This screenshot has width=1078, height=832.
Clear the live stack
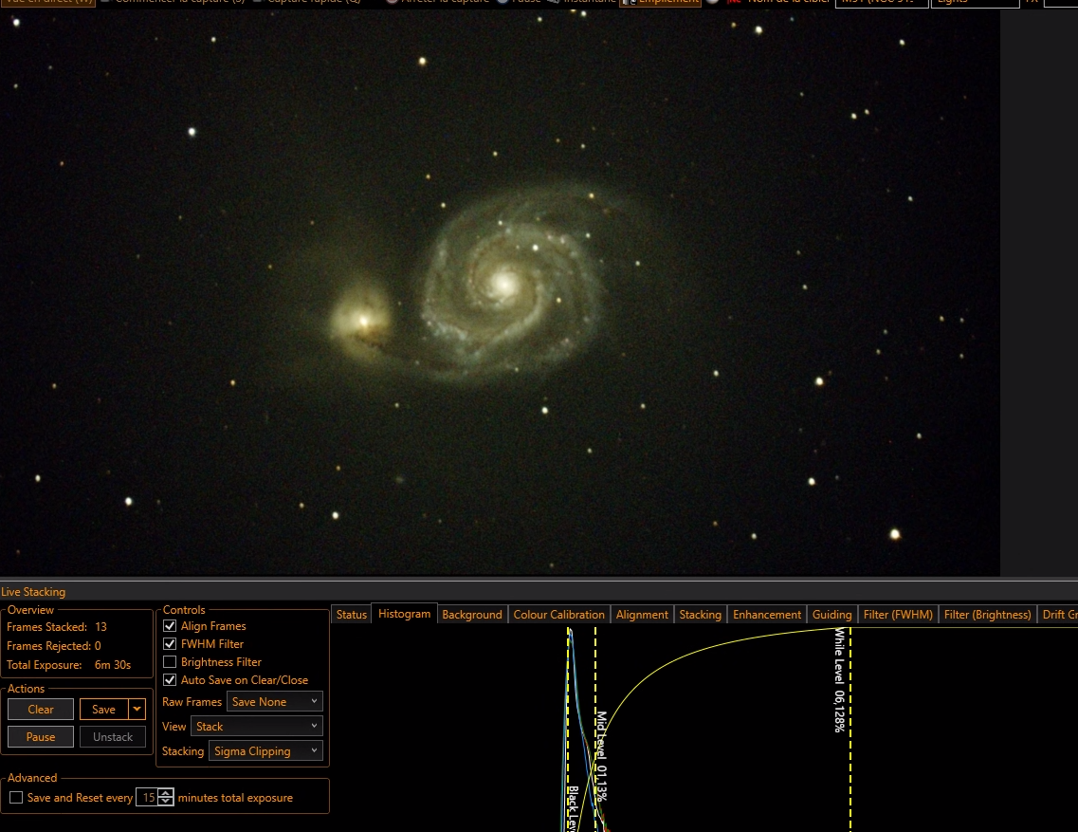(x=41, y=709)
